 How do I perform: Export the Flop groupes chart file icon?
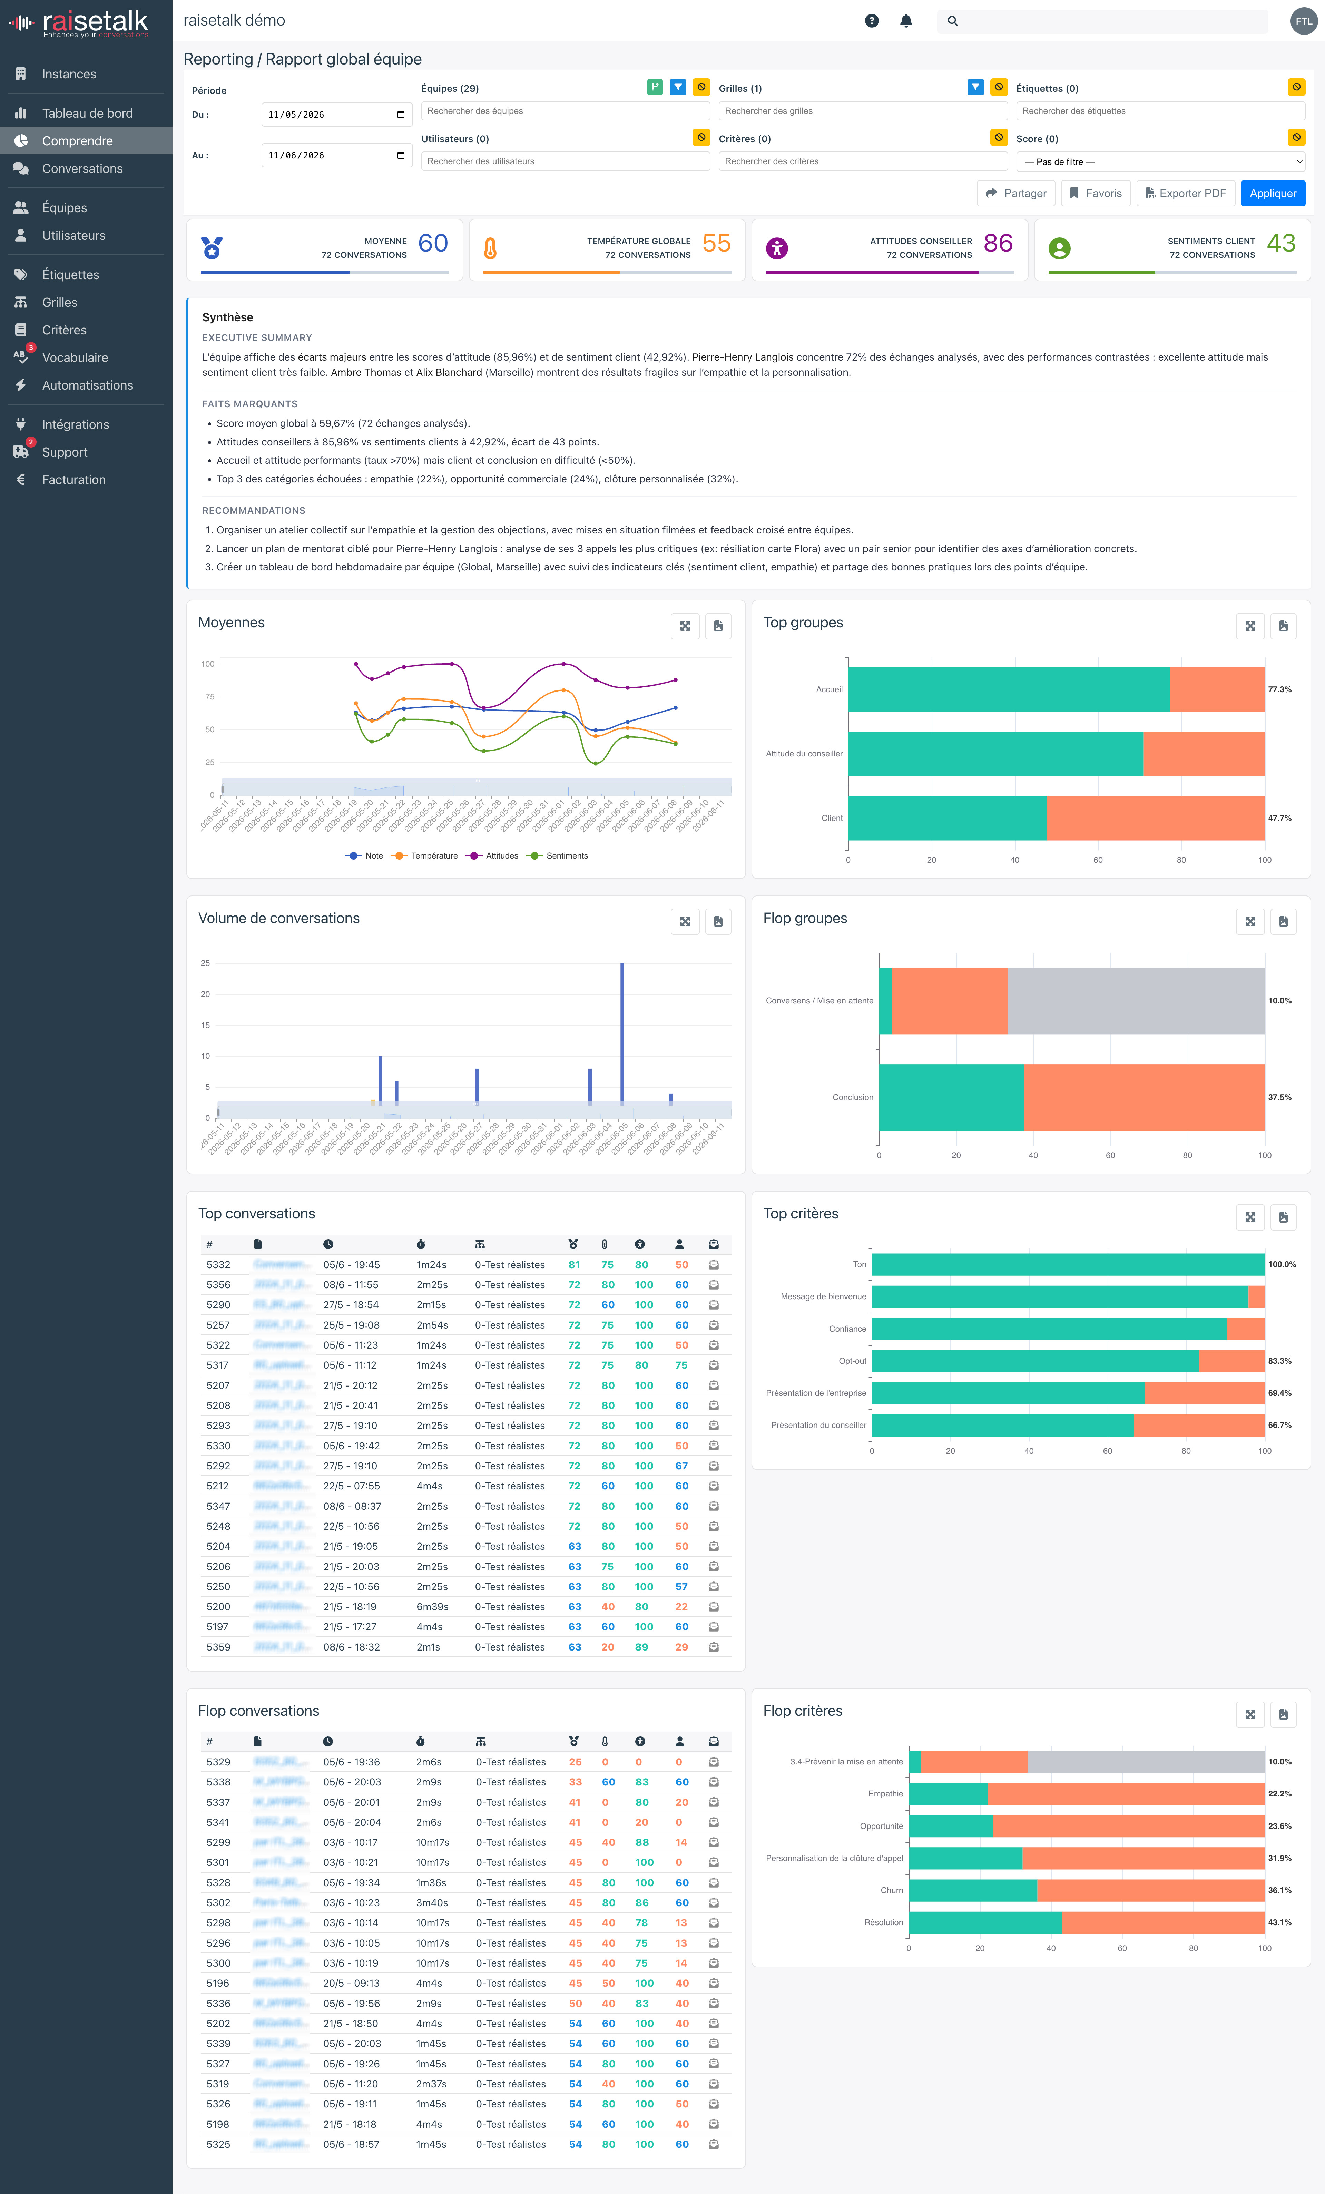pyautogui.click(x=1283, y=922)
